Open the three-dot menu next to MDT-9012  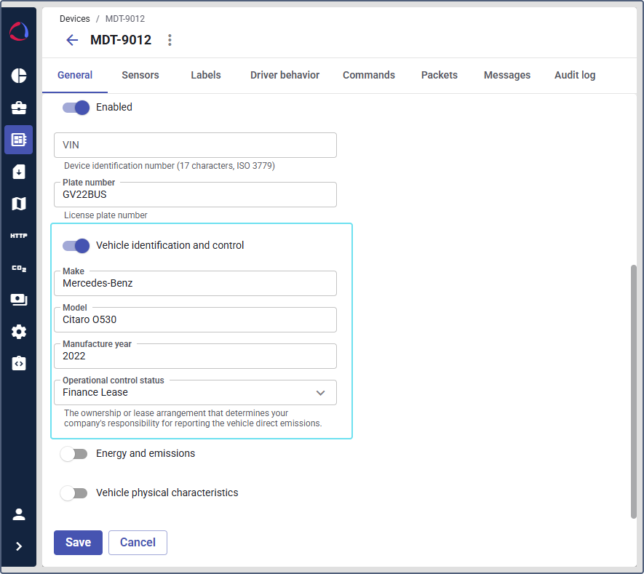[x=170, y=40]
